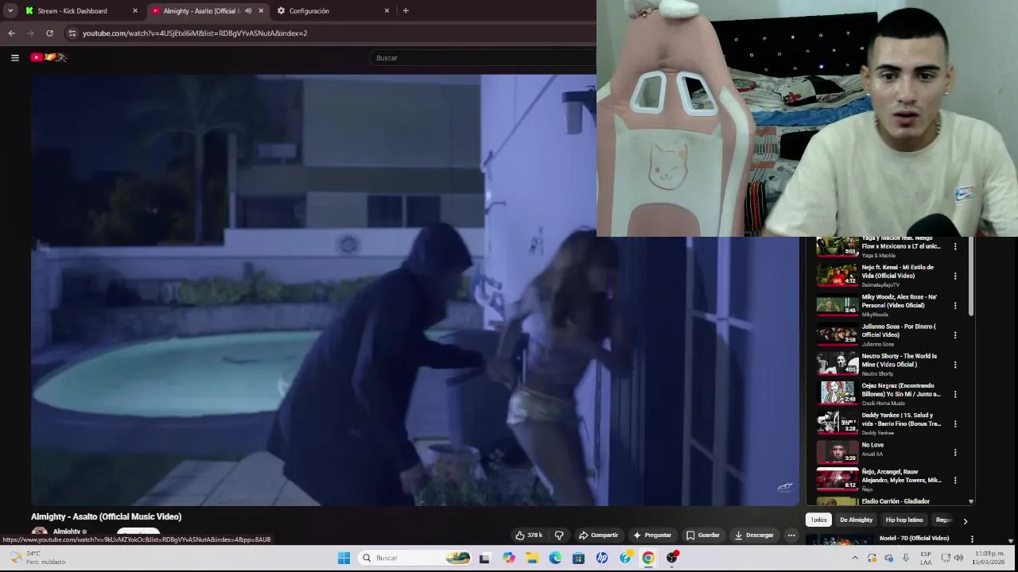The width and height of the screenshot is (1018, 572).
Task: Open File Explorer from the taskbar
Action: tap(532, 558)
